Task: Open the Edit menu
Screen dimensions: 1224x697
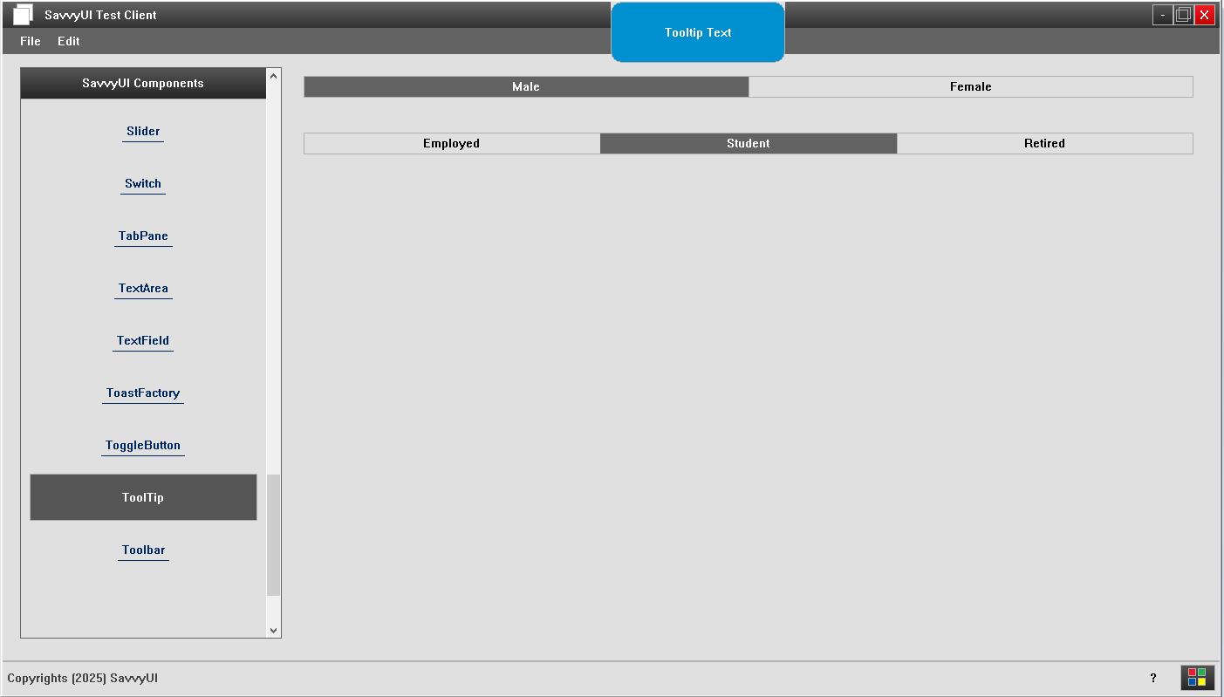Action: pos(68,41)
